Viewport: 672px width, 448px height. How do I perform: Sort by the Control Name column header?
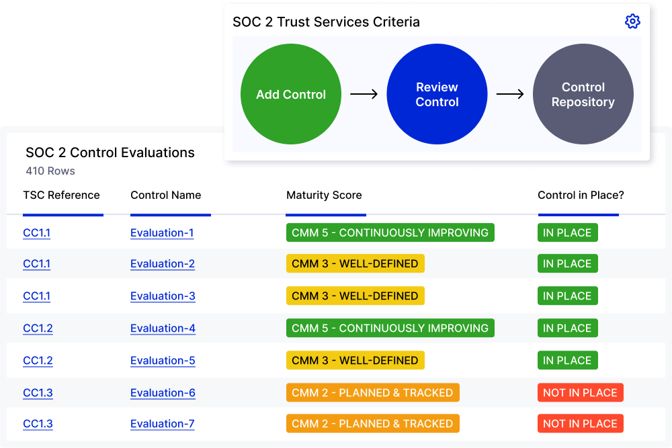point(165,195)
